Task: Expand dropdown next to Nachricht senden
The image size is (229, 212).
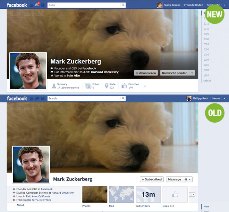Action: [192, 73]
